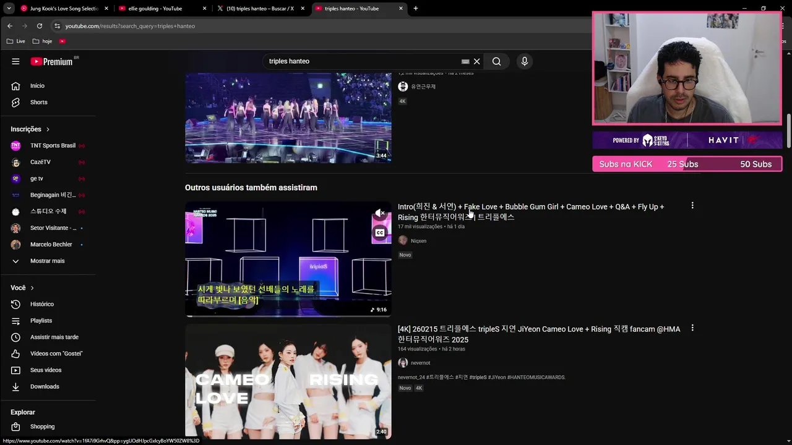
Task: Play the Cameo Love Rising thumbnail
Action: (288, 381)
